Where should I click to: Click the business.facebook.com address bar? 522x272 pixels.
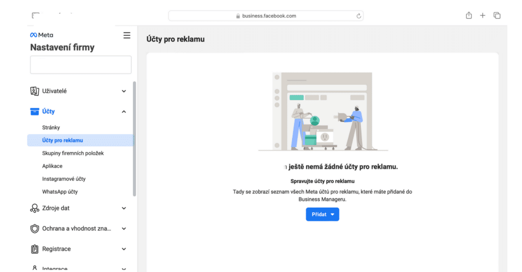point(266,16)
